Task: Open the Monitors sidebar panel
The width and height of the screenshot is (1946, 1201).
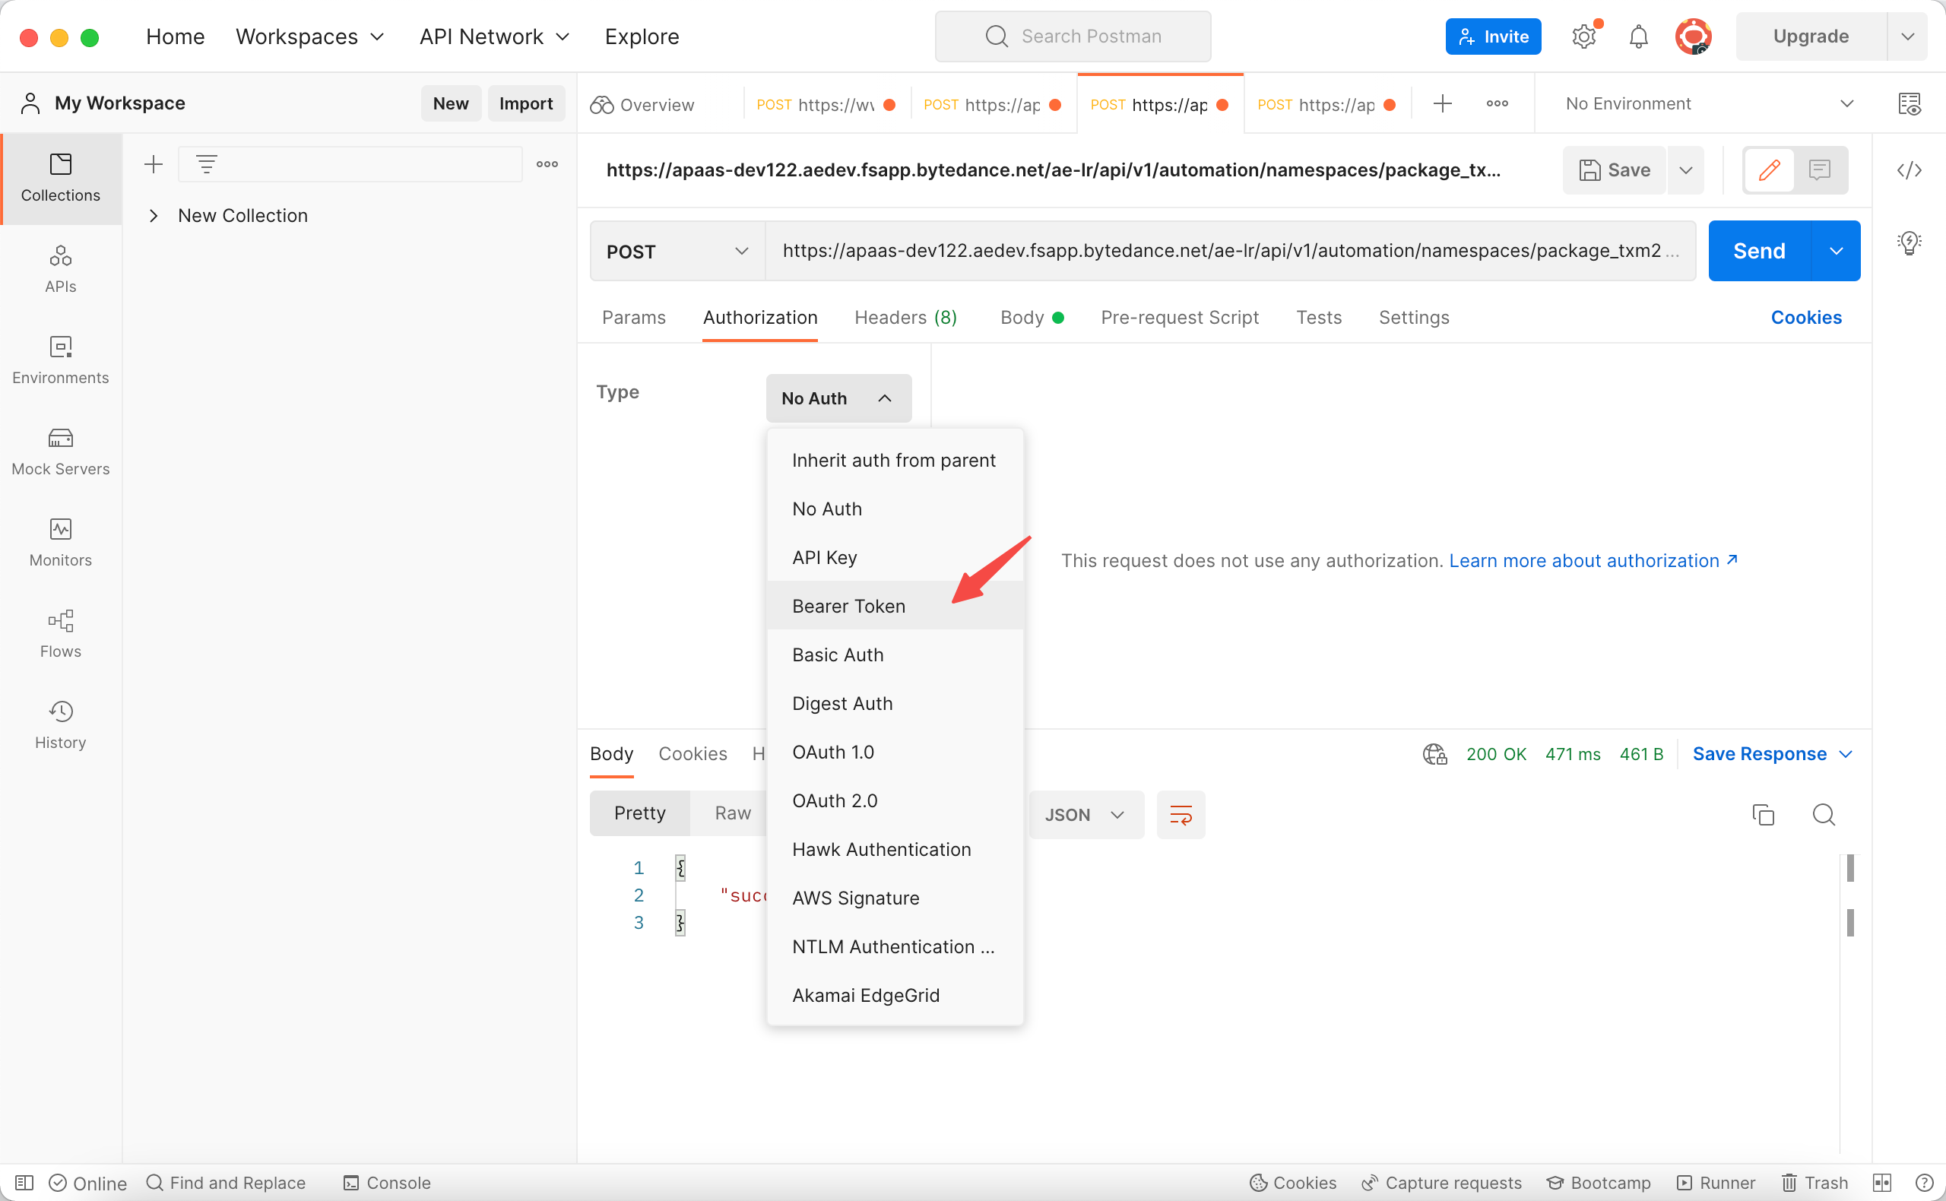Action: 60,542
